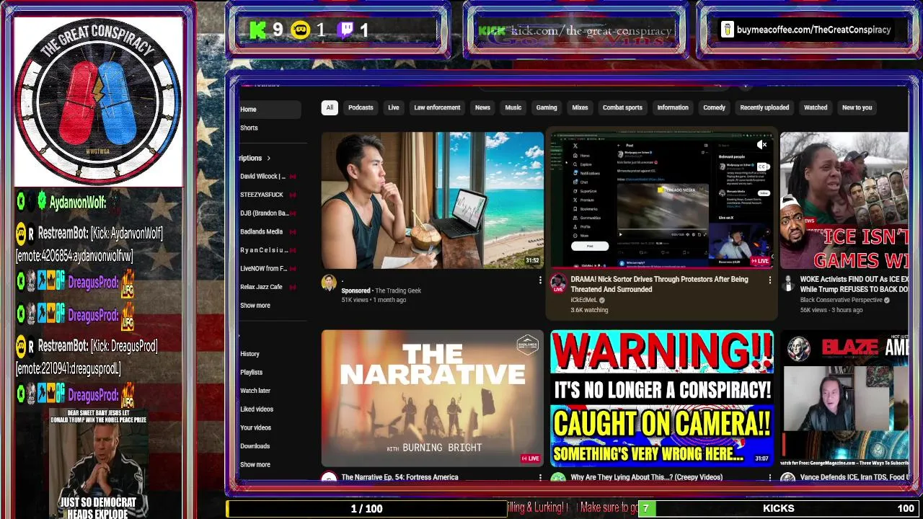Open The Narrative Ep. 54: Fortress America title
The width and height of the screenshot is (923, 519).
399,477
